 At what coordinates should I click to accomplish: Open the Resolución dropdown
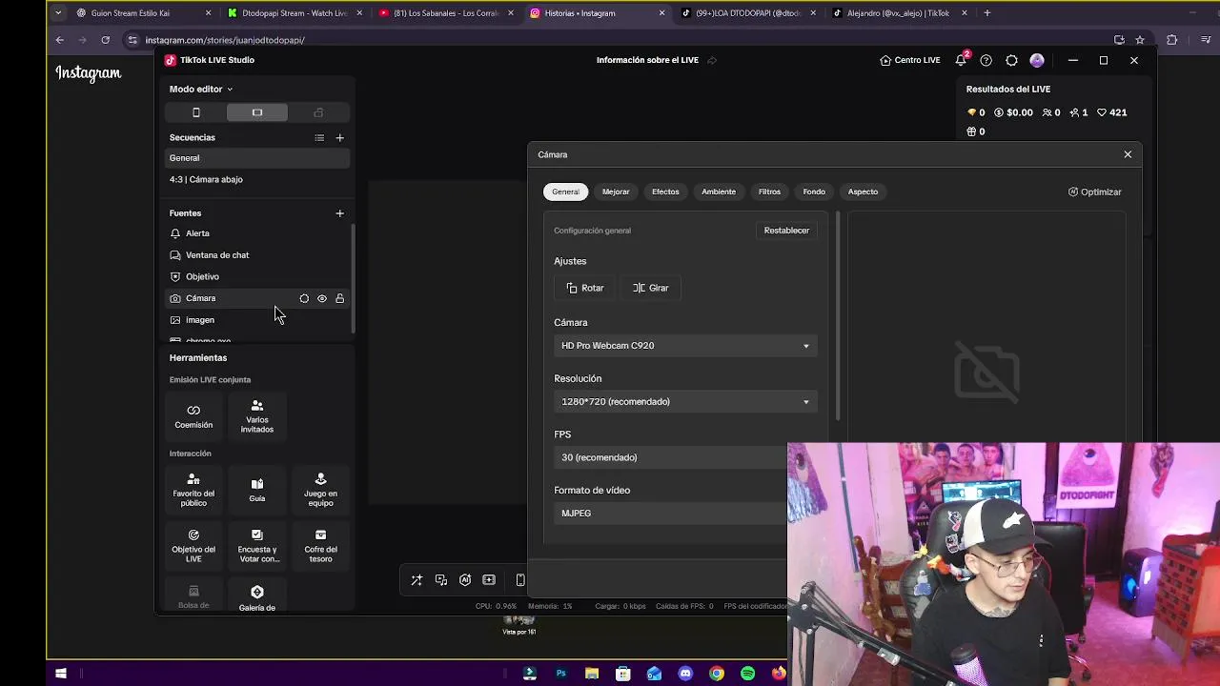(685, 402)
